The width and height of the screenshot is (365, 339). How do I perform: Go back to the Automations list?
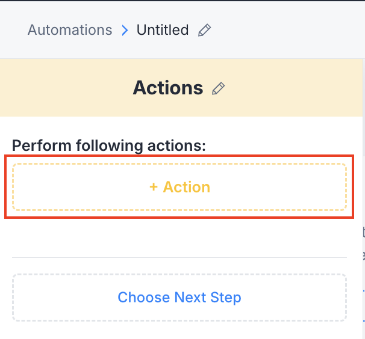70,30
